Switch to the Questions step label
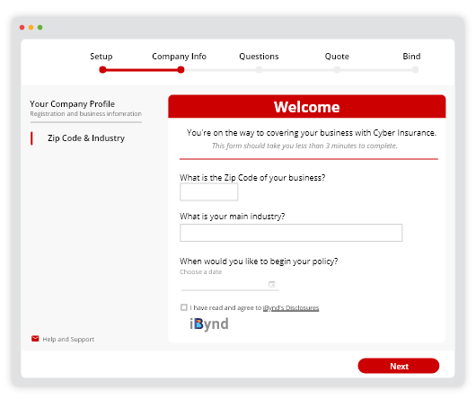The image size is (476, 399). point(259,57)
